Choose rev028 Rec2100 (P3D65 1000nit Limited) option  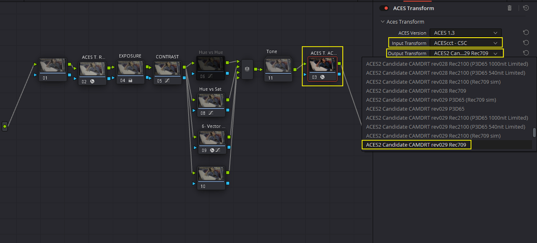point(447,64)
